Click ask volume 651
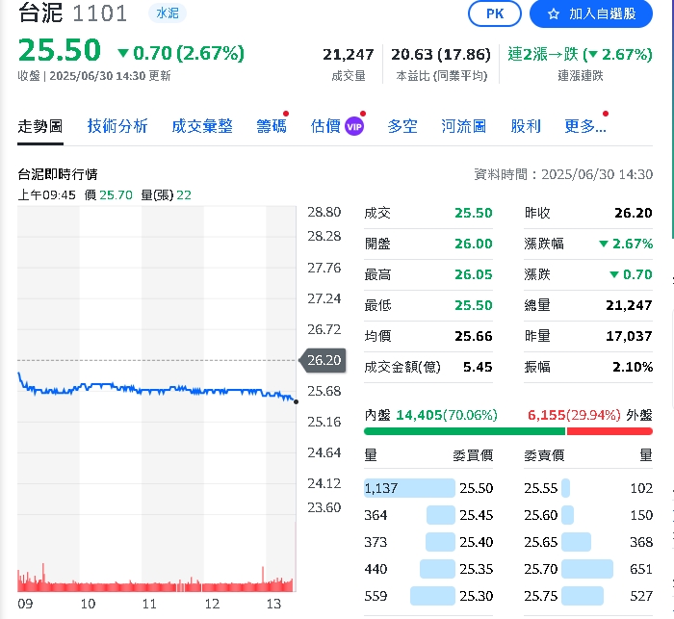This screenshot has height=619, width=674. click(641, 569)
